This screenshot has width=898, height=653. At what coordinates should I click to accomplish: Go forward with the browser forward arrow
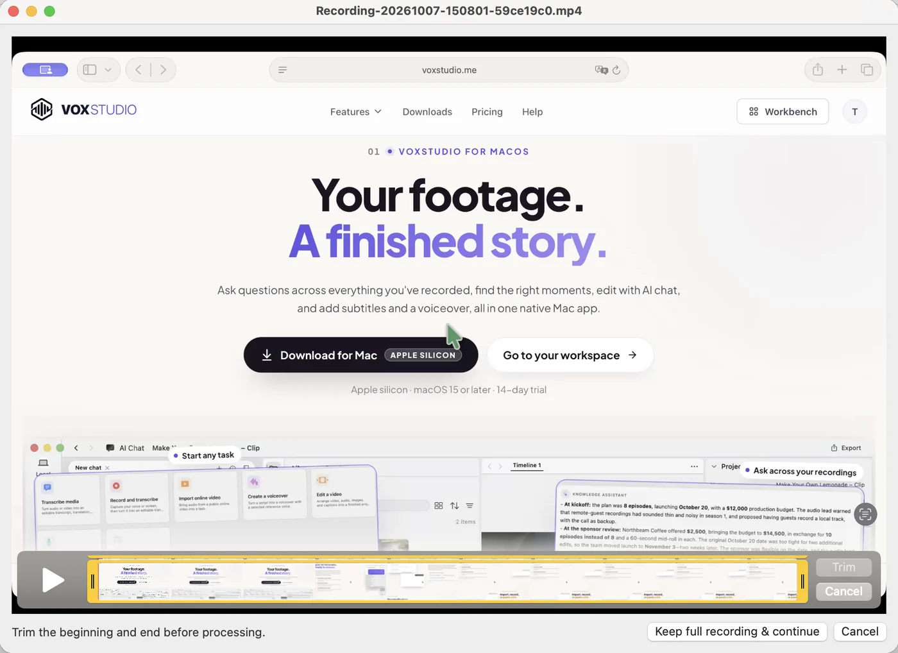click(x=163, y=70)
